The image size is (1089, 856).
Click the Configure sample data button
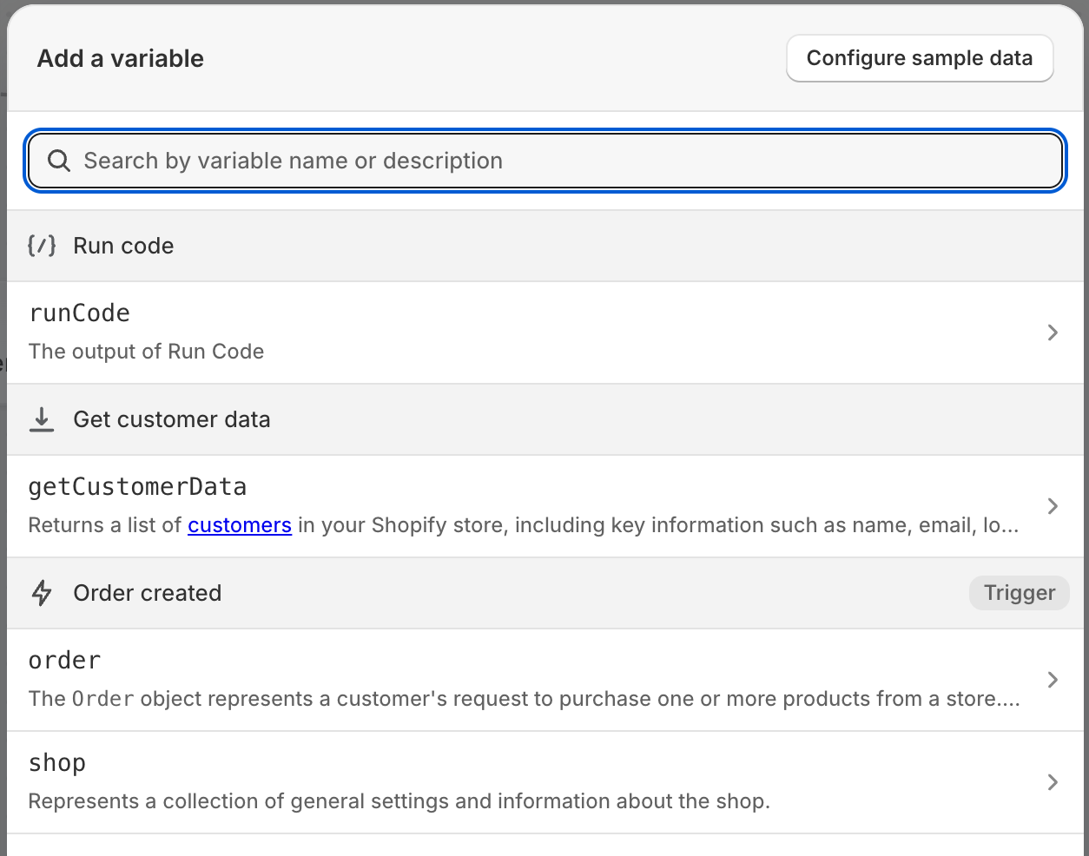point(920,58)
